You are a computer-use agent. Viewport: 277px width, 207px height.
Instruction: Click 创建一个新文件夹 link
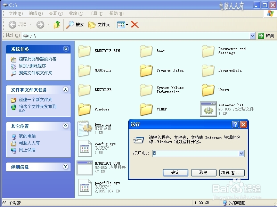(35, 100)
